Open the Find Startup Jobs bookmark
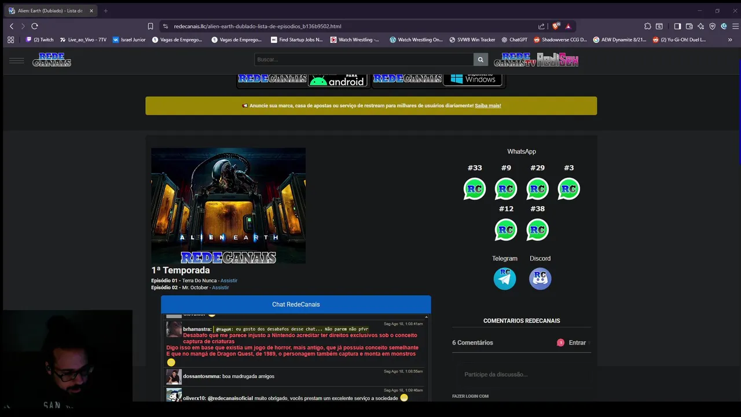741x417 pixels. [296, 40]
